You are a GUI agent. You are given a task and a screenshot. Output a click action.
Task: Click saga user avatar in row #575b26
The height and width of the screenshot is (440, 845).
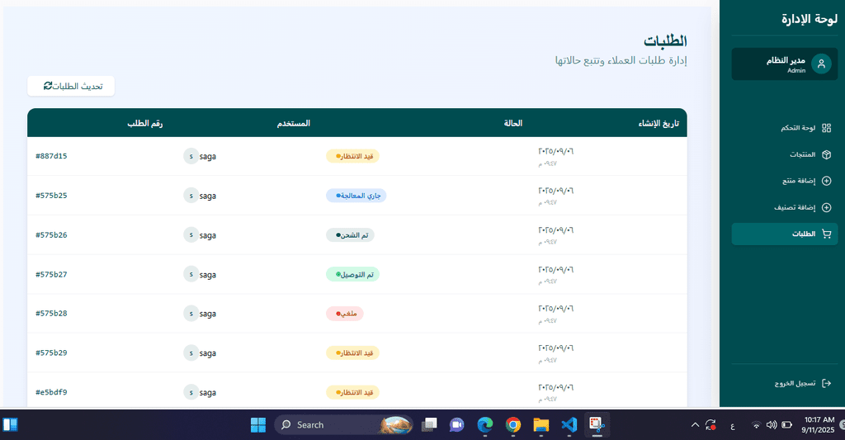tap(191, 234)
